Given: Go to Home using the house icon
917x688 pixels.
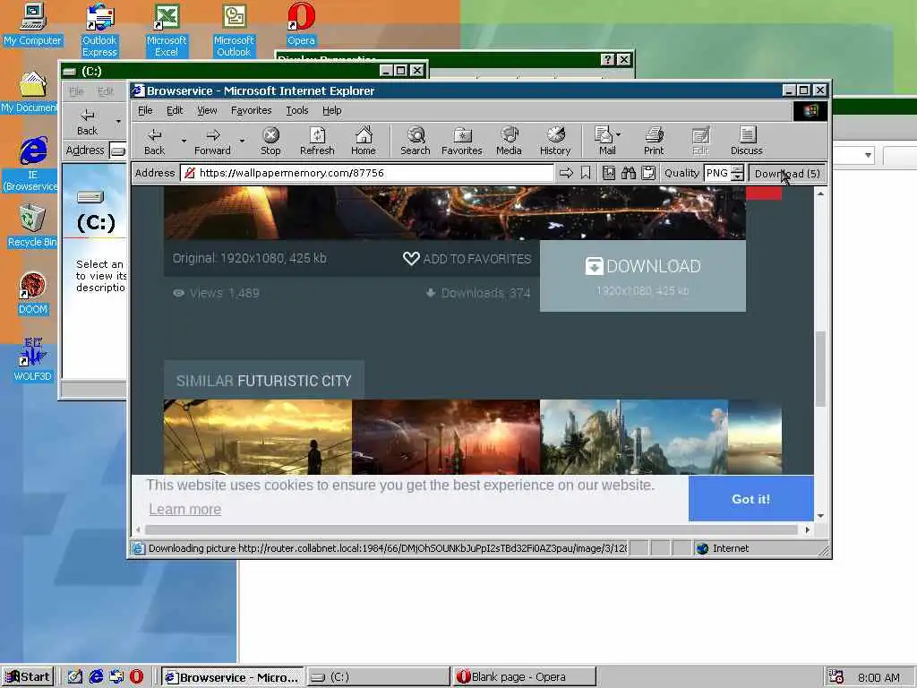Looking at the screenshot, I should pyautogui.click(x=364, y=141).
